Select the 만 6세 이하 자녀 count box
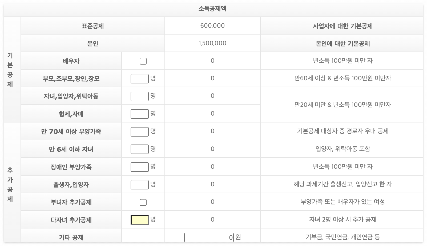The image size is (427, 246). [139, 149]
